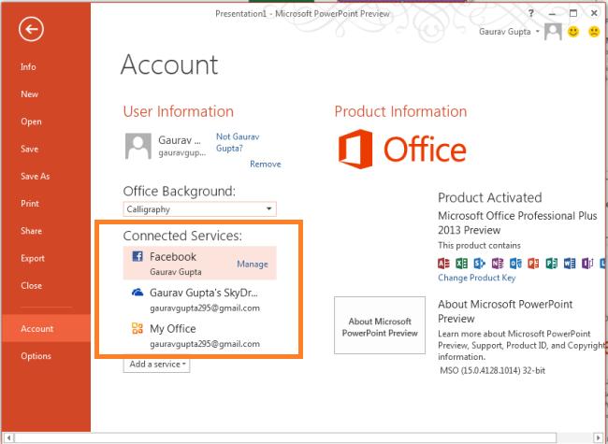The width and height of the screenshot is (608, 444).
Task: Click the Facebook service icon
Action: pyautogui.click(x=138, y=256)
